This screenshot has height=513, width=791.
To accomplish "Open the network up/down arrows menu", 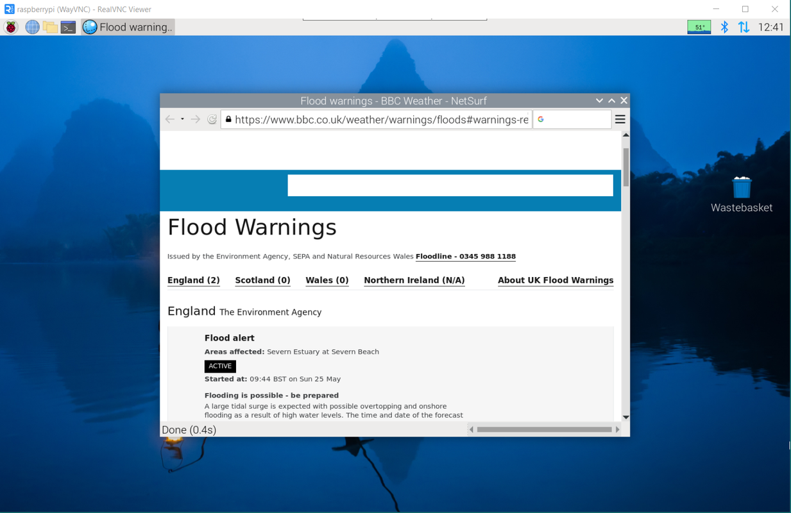I will click(x=744, y=27).
